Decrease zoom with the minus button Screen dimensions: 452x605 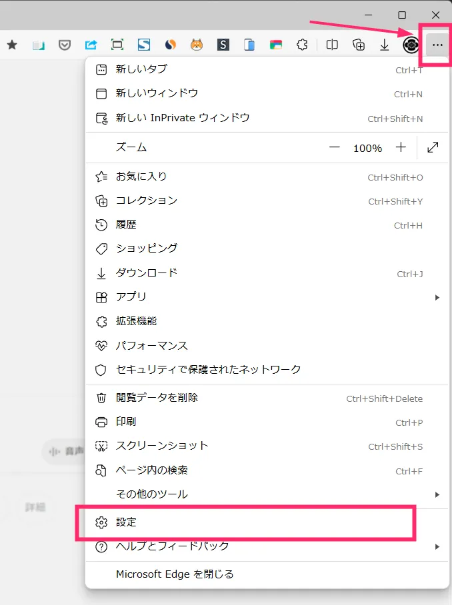click(334, 147)
